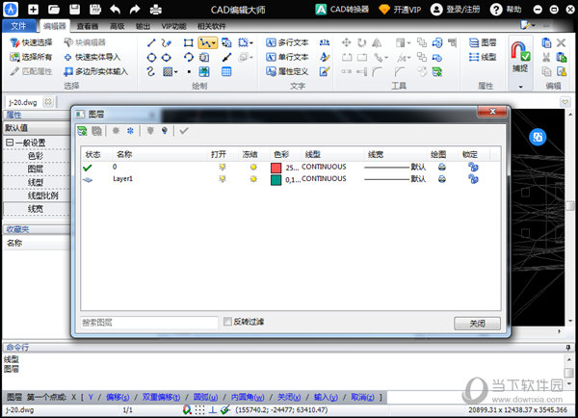This screenshot has height=418, width=578.
Task: Switch to the 相关软件 tab
Action: click(211, 26)
